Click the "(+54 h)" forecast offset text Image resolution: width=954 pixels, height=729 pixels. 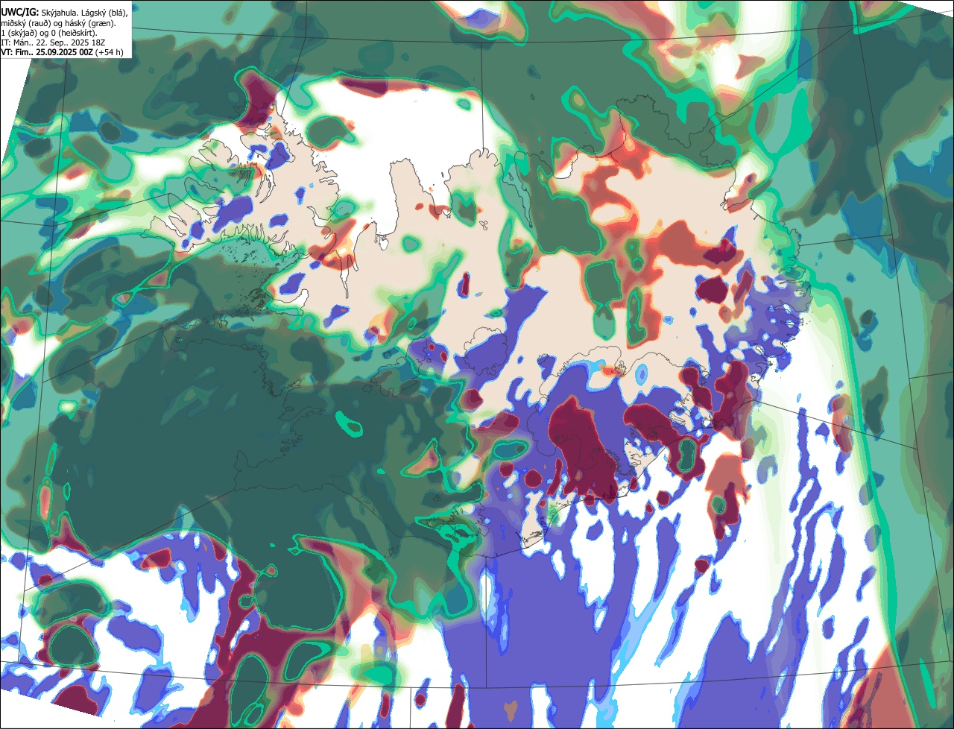[110, 52]
